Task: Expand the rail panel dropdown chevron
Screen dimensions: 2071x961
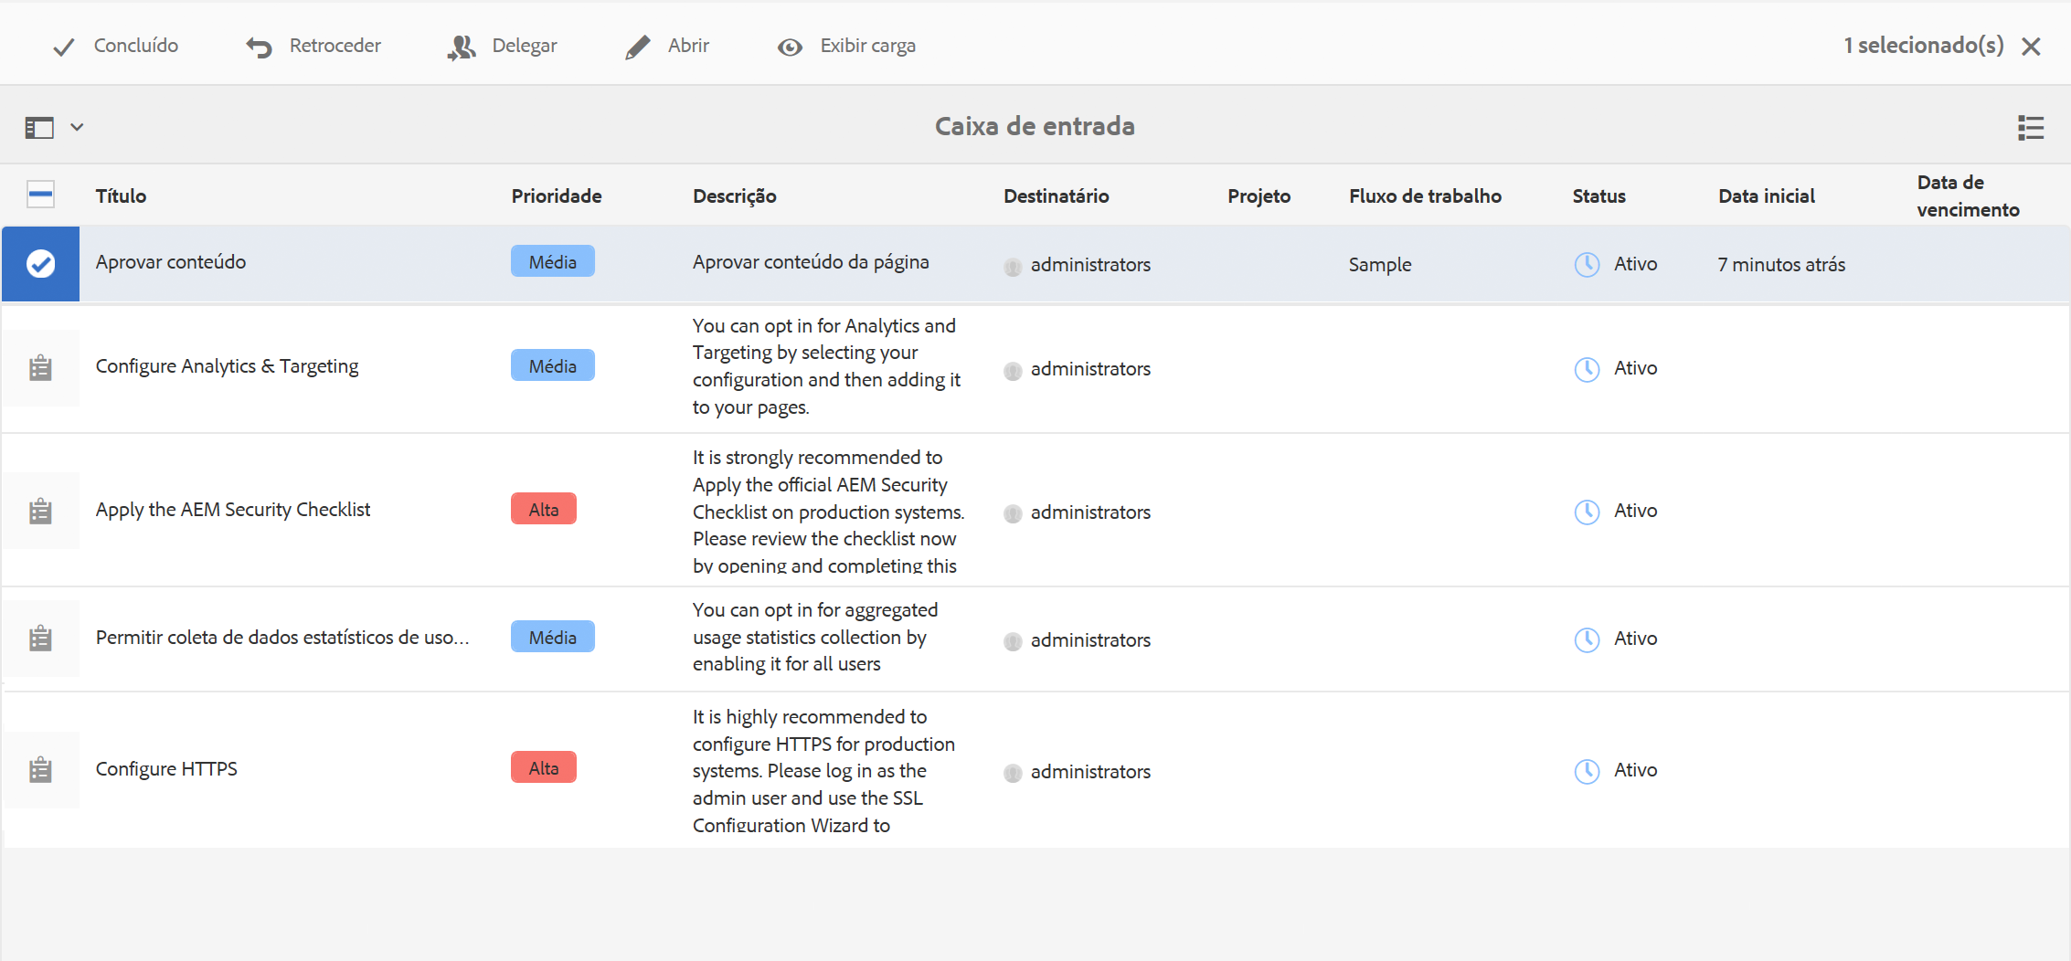Action: 77,127
